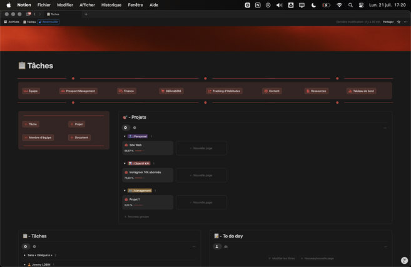411x267 pixels.
Task: Click Nouveau/nouvelle page in To do day
Action: (317, 258)
